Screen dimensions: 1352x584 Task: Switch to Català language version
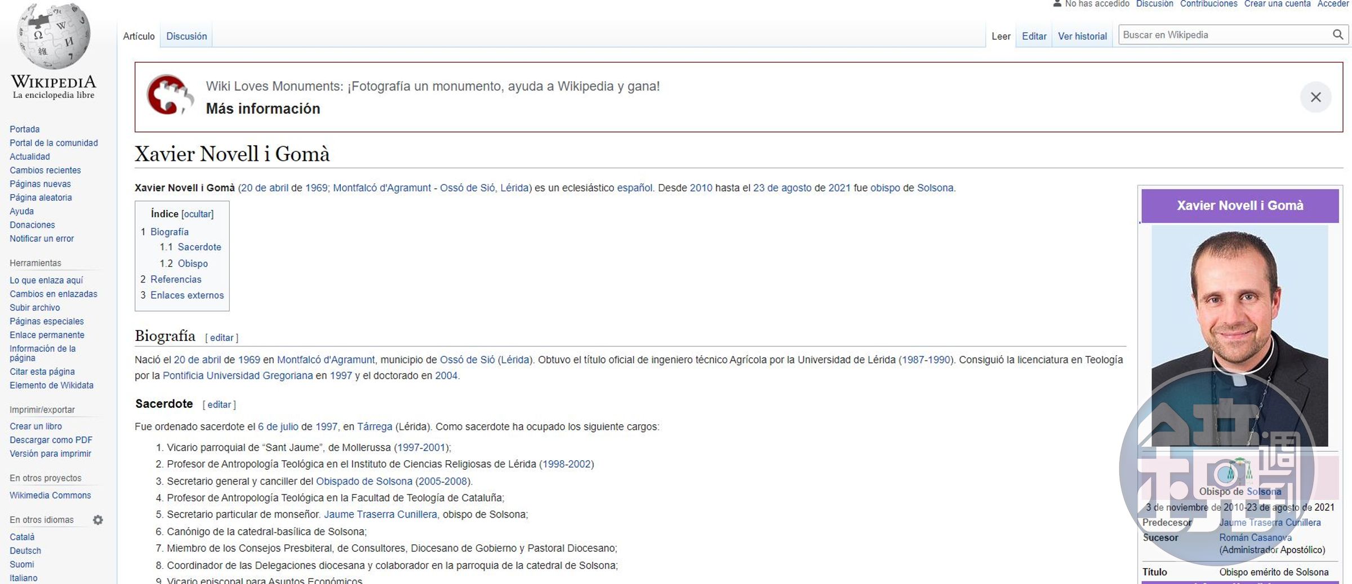click(x=22, y=537)
